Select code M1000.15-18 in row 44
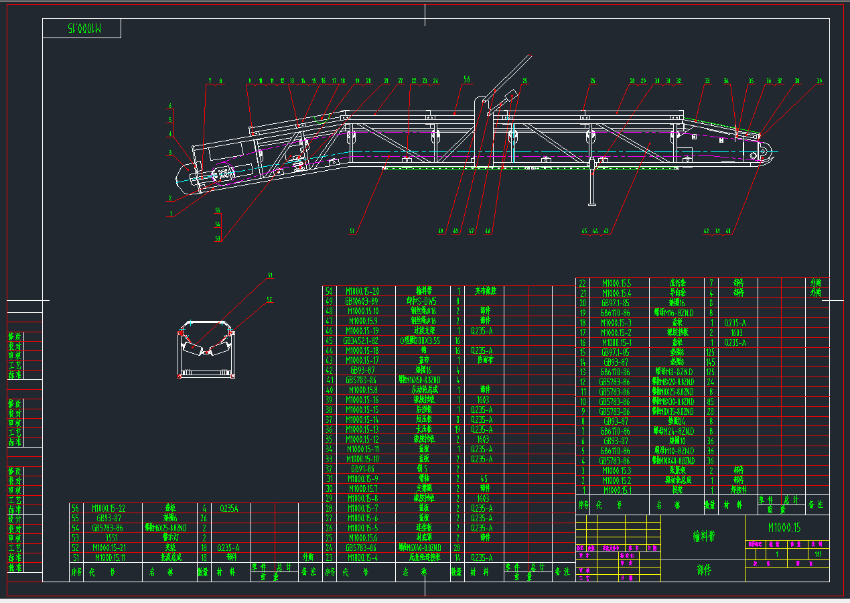This screenshot has height=603, width=850. [362, 350]
